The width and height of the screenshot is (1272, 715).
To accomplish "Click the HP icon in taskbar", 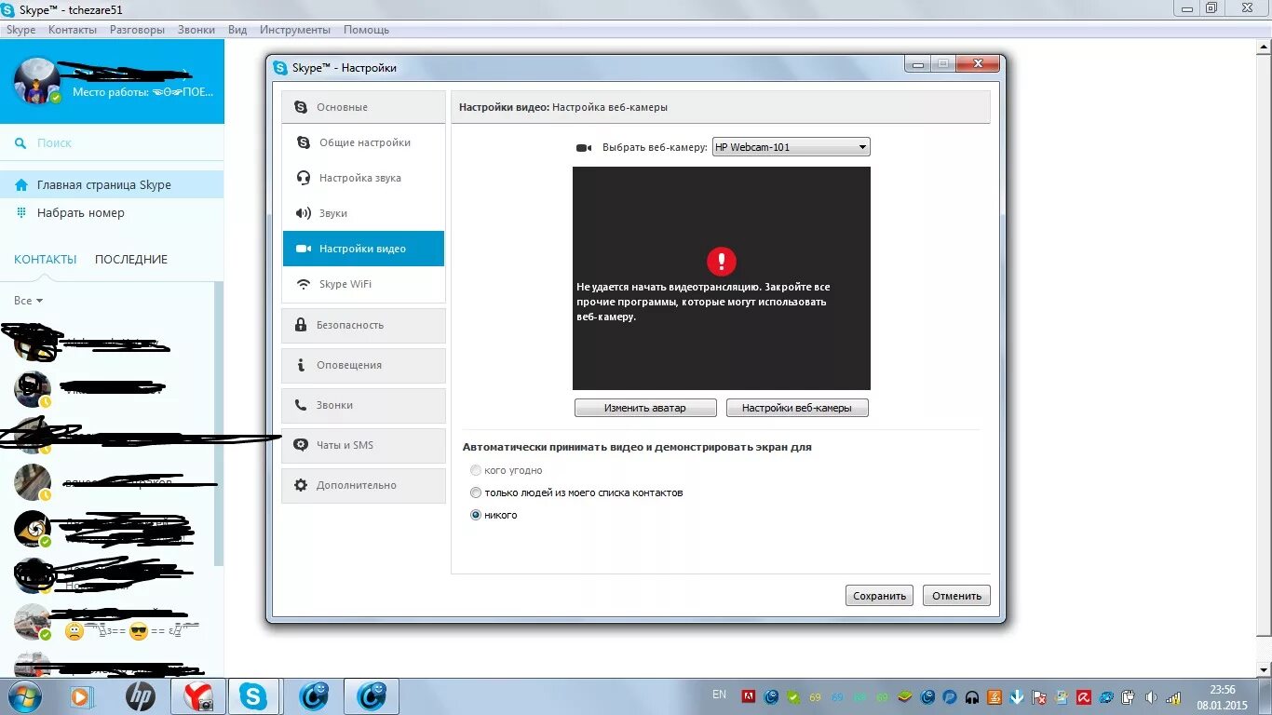I will (x=141, y=696).
